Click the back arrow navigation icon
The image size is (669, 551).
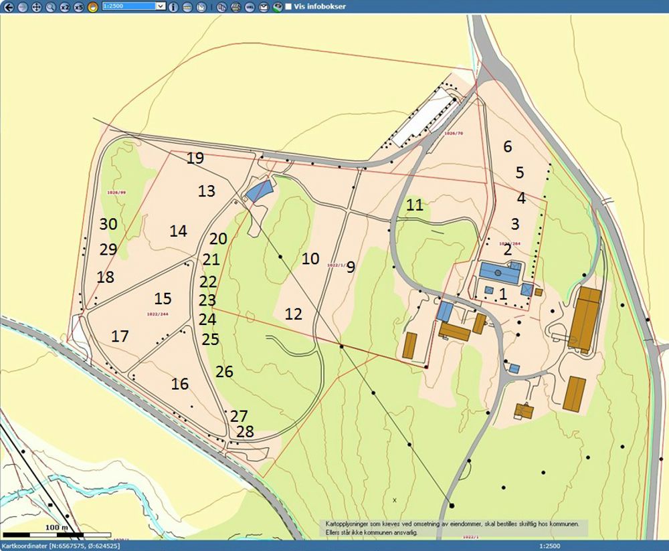point(7,7)
